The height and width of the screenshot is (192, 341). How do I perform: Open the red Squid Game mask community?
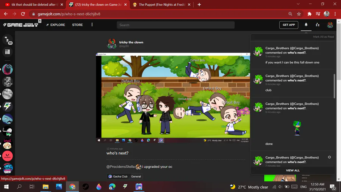pos(8,69)
